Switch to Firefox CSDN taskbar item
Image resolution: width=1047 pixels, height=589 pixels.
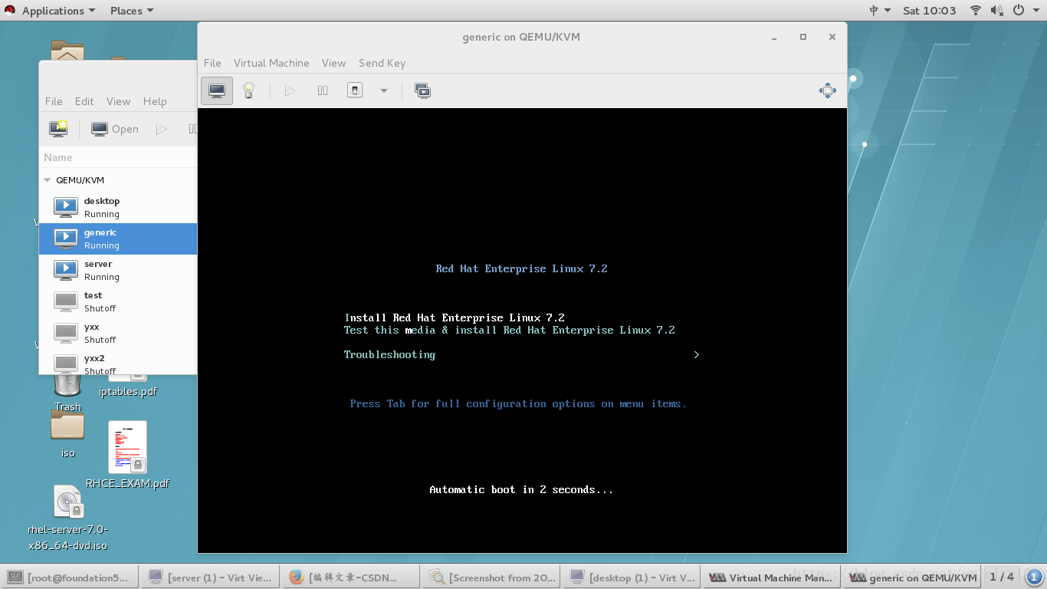tap(351, 577)
